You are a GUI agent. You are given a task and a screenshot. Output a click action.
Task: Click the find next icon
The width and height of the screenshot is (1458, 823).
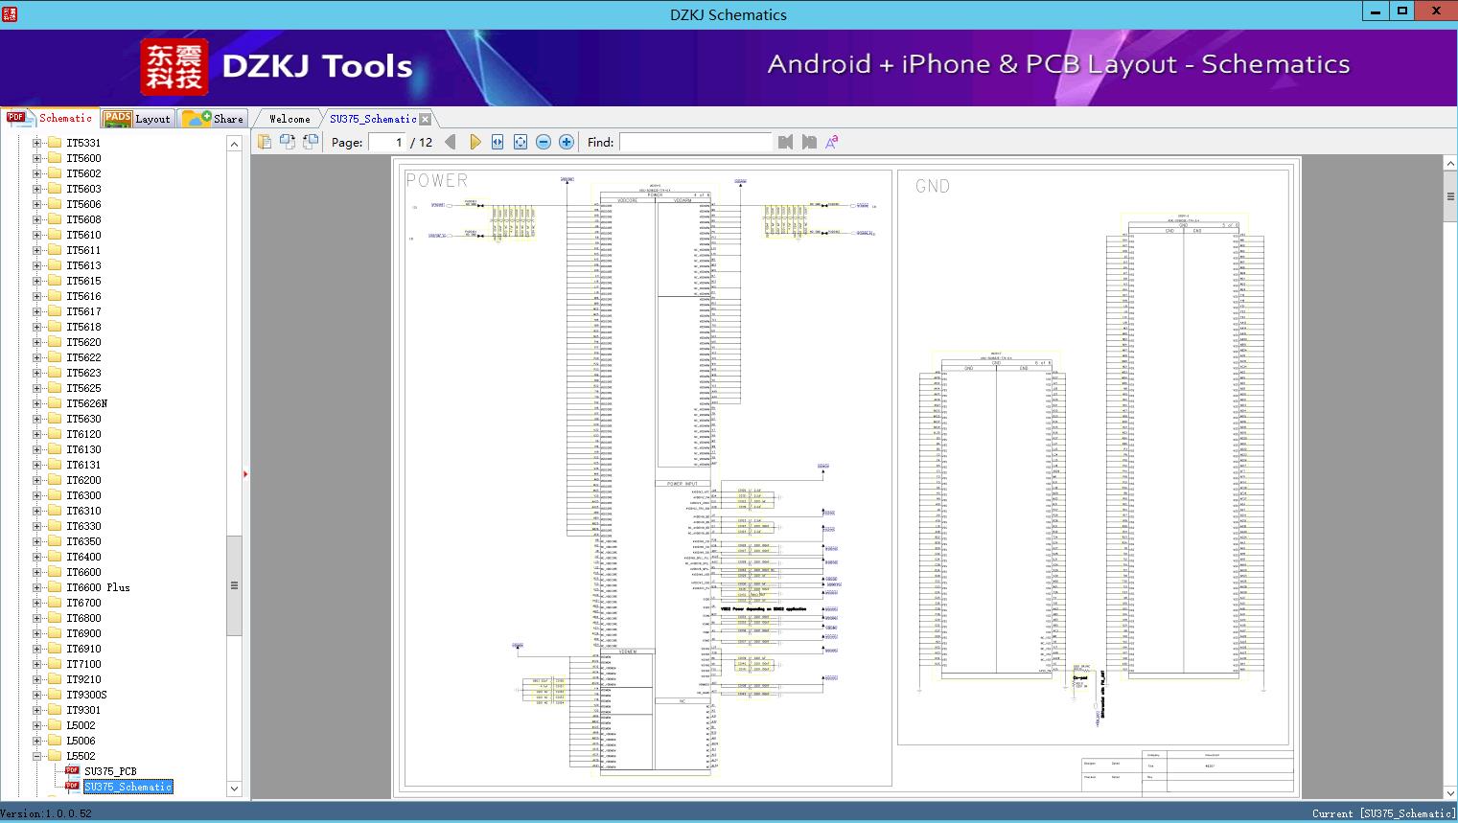click(809, 142)
